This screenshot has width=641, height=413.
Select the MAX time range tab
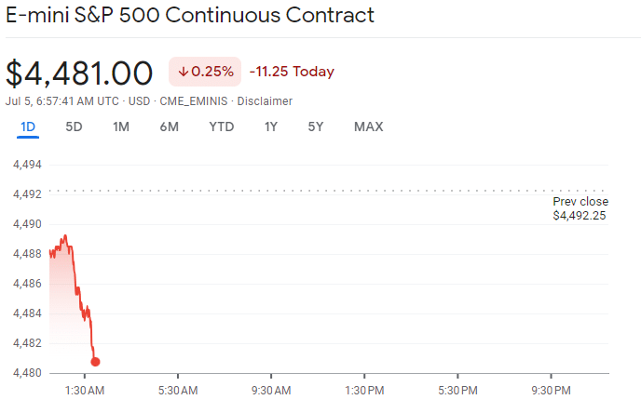(x=368, y=127)
